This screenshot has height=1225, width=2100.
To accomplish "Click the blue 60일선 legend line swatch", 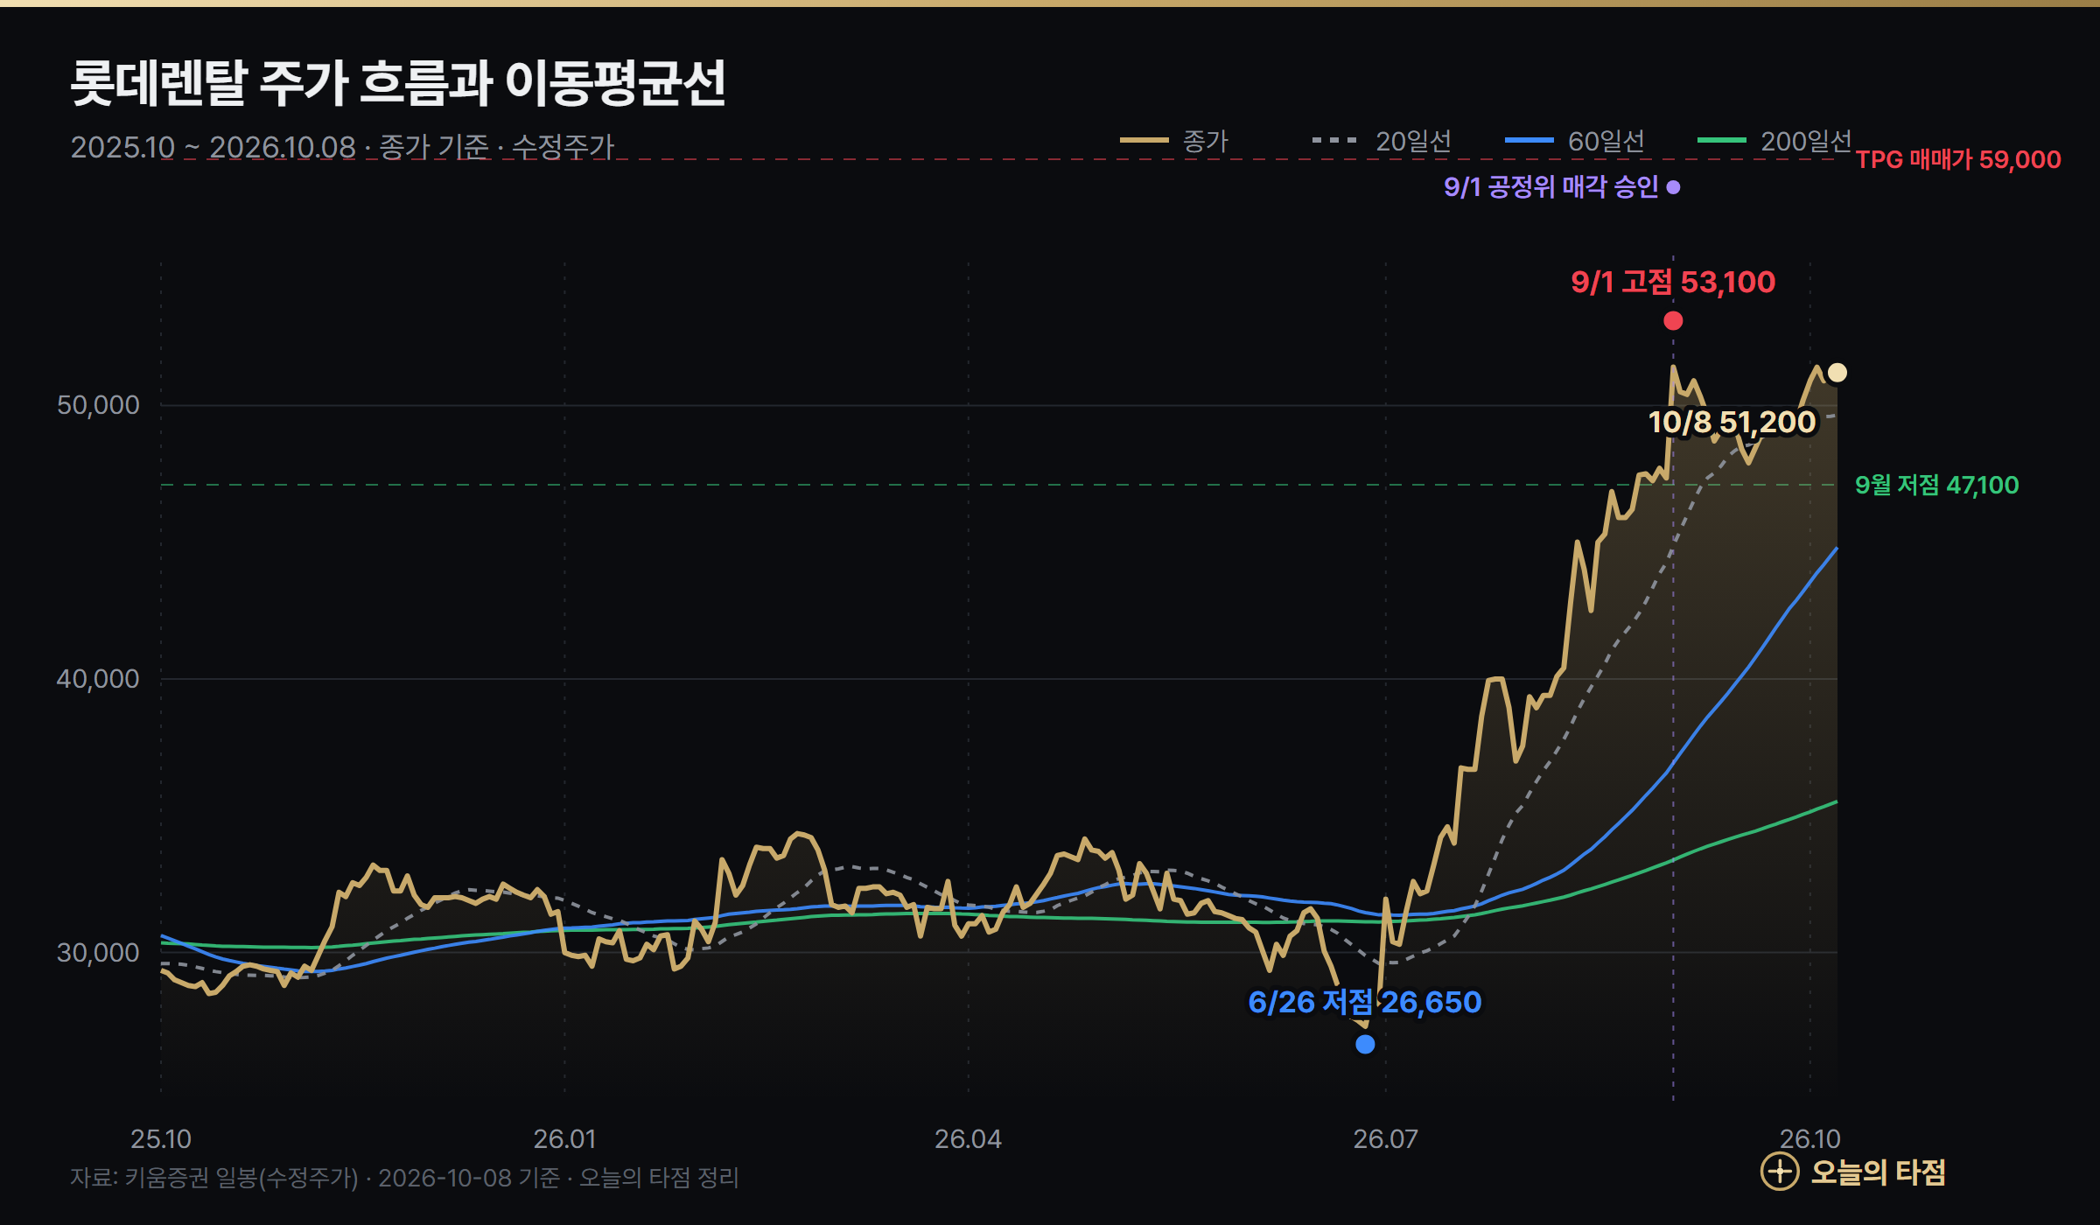I will (x=1529, y=140).
